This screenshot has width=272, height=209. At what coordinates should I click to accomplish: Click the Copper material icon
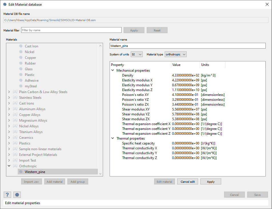(x=21, y=58)
